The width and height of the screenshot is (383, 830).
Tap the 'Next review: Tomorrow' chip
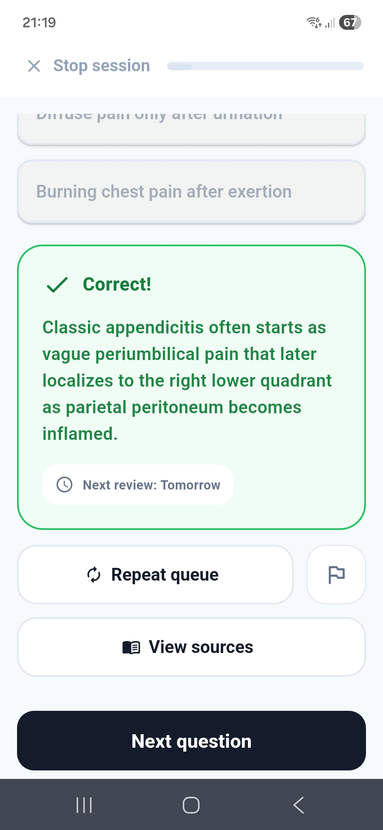tap(138, 485)
